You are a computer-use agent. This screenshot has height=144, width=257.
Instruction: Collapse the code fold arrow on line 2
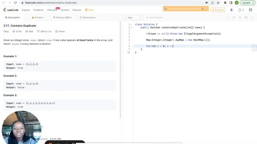(131, 28)
